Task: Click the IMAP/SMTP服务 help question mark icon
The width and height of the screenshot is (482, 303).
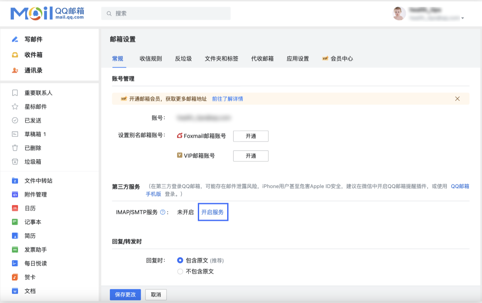Action: pyautogui.click(x=163, y=212)
